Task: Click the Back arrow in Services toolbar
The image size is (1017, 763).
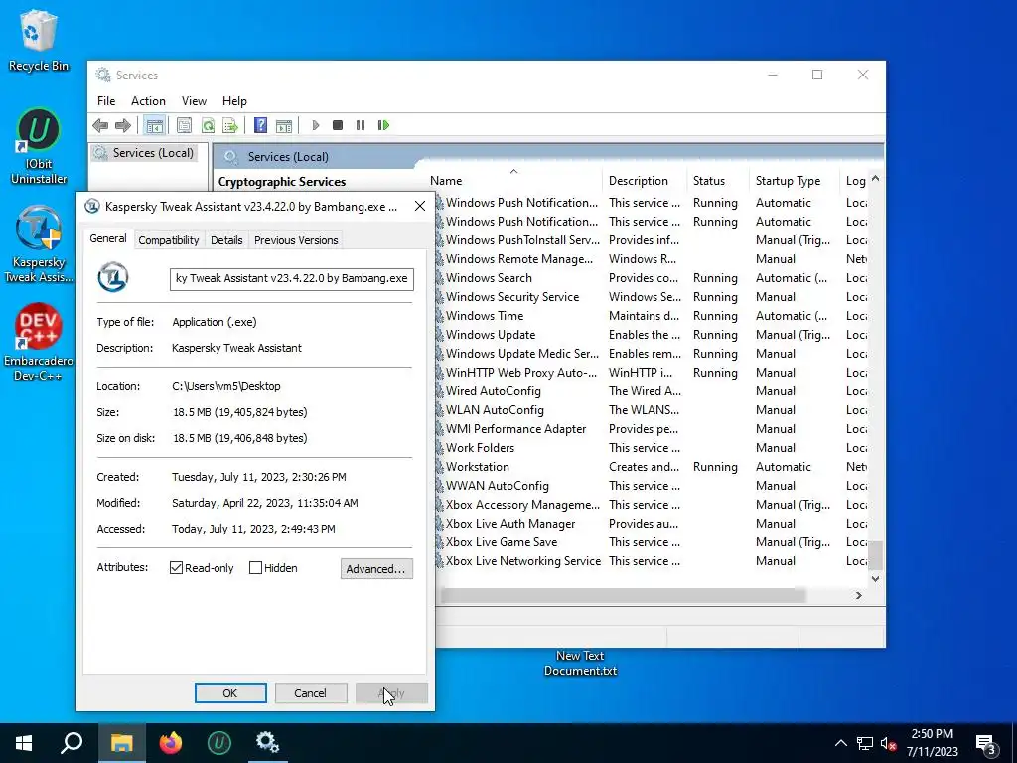Action: [x=100, y=125]
